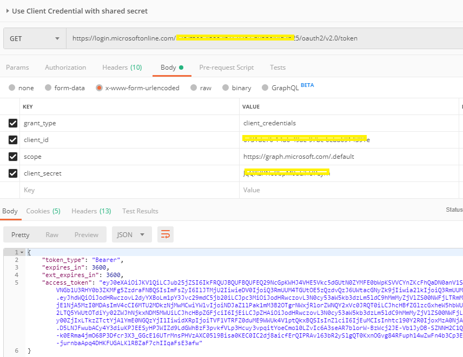
Task: Click the BETA label next to GraphQL
Action: (307, 85)
